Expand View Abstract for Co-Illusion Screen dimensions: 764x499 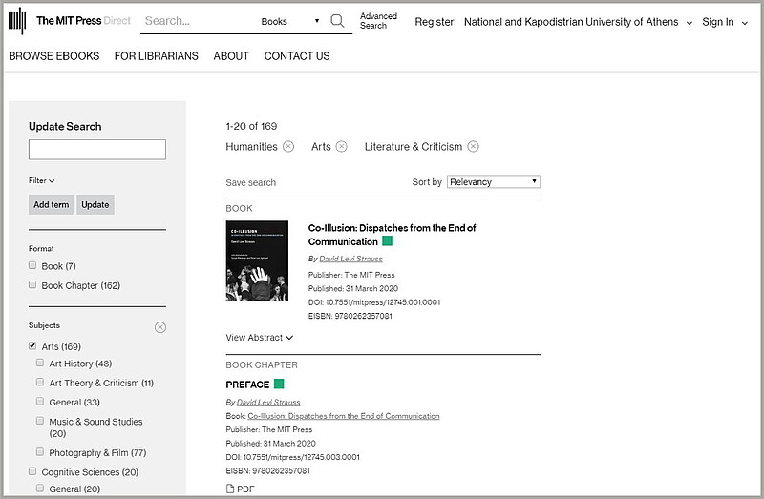(x=259, y=338)
